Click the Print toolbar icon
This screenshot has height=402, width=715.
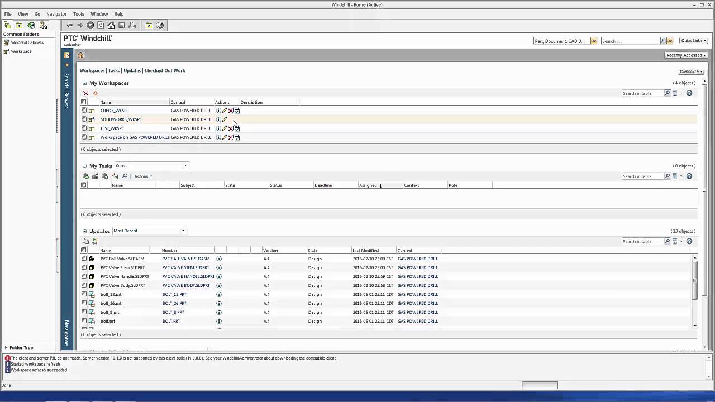point(132,25)
